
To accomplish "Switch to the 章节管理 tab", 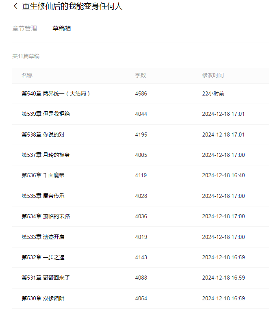I will [25, 28].
